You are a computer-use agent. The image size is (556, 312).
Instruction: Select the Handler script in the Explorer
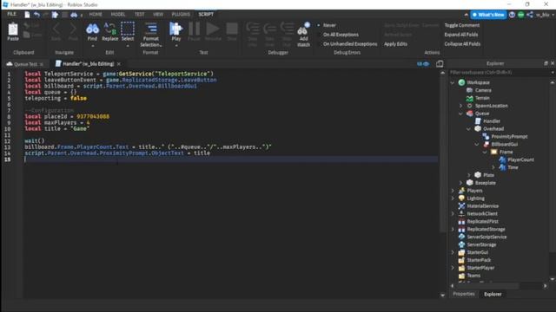[492, 121]
